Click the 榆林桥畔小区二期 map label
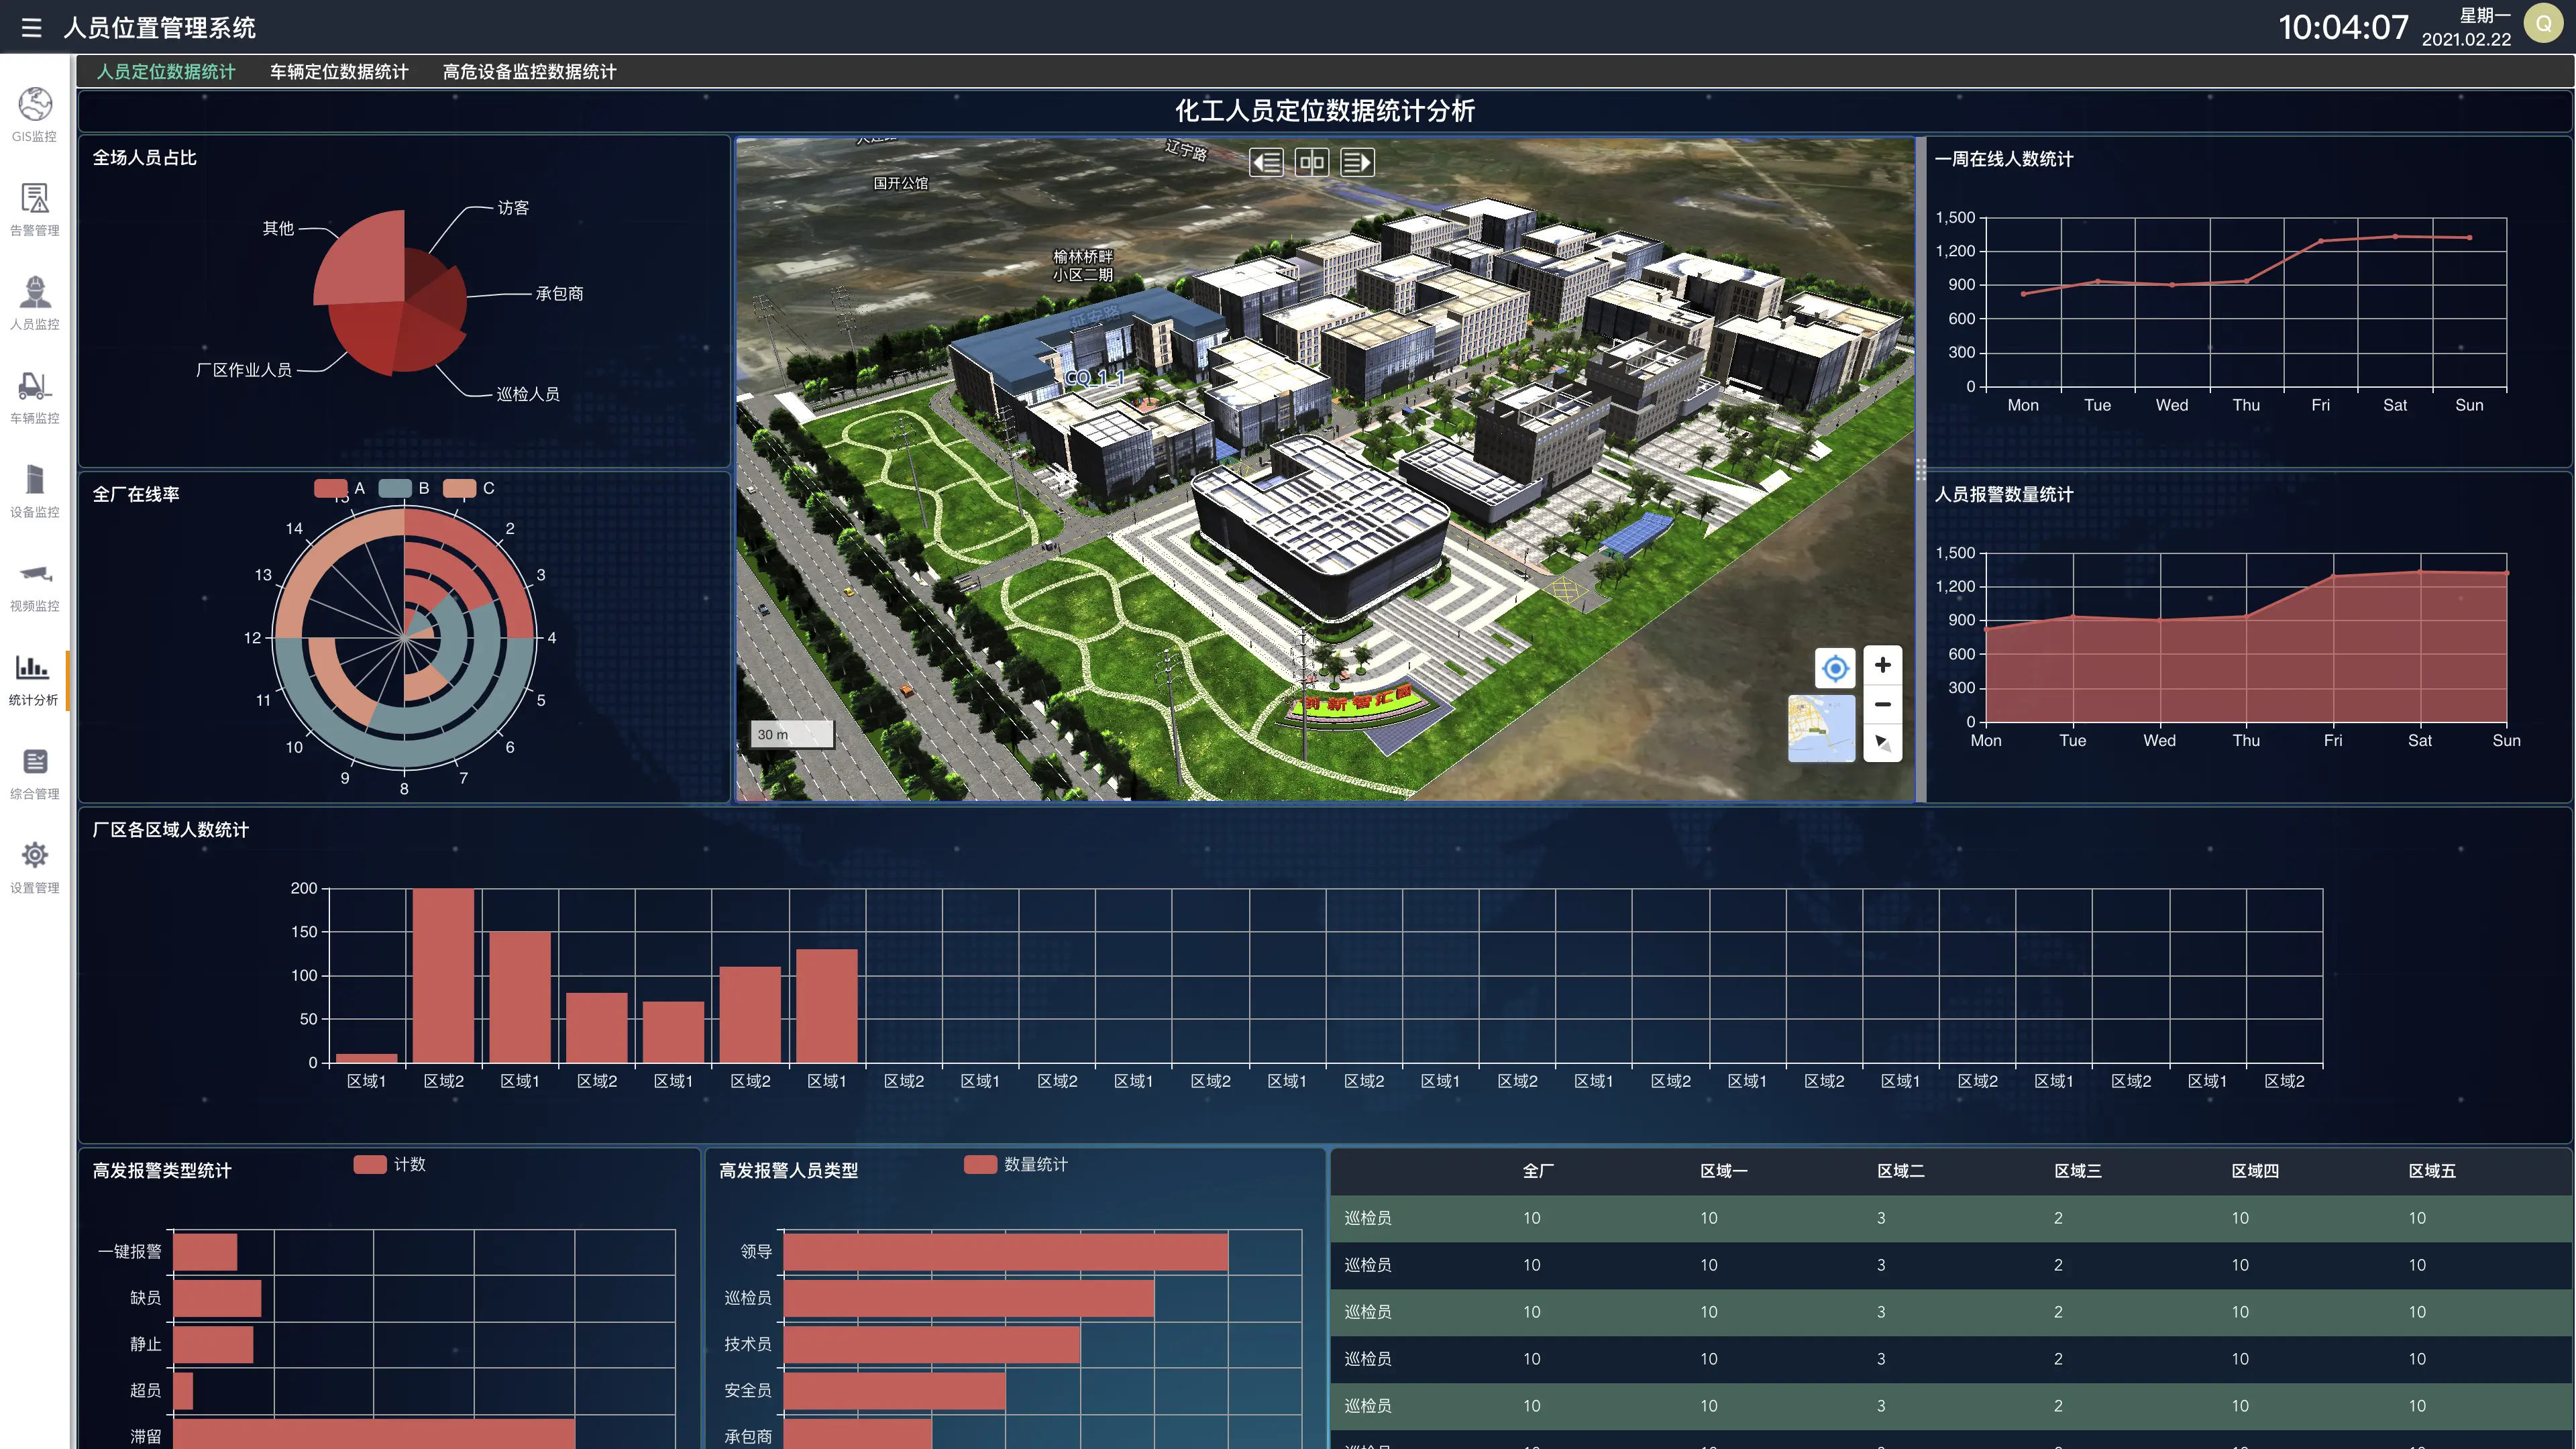The height and width of the screenshot is (1449, 2576). point(1083,266)
